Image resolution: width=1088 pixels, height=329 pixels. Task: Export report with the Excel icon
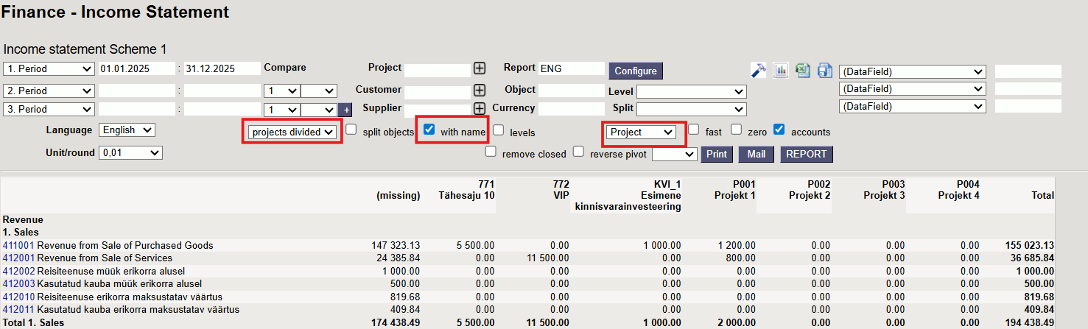click(x=803, y=70)
